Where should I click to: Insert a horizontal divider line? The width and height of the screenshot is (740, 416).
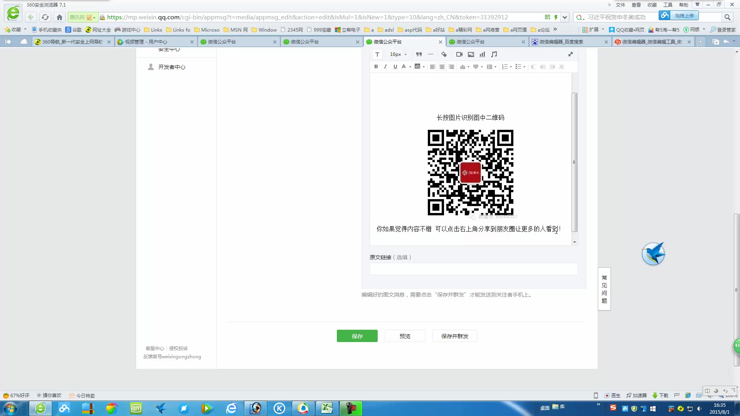(x=431, y=54)
